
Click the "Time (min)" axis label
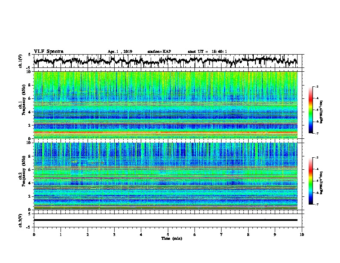(x=172, y=239)
